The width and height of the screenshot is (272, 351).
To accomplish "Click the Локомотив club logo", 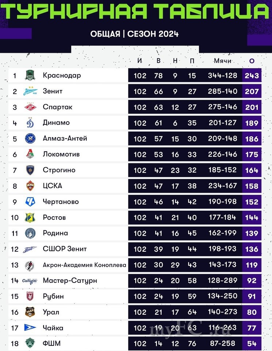I will (x=30, y=154).
